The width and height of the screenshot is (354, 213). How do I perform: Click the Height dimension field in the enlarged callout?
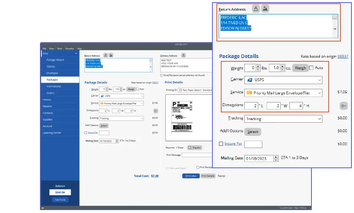tap(296, 106)
